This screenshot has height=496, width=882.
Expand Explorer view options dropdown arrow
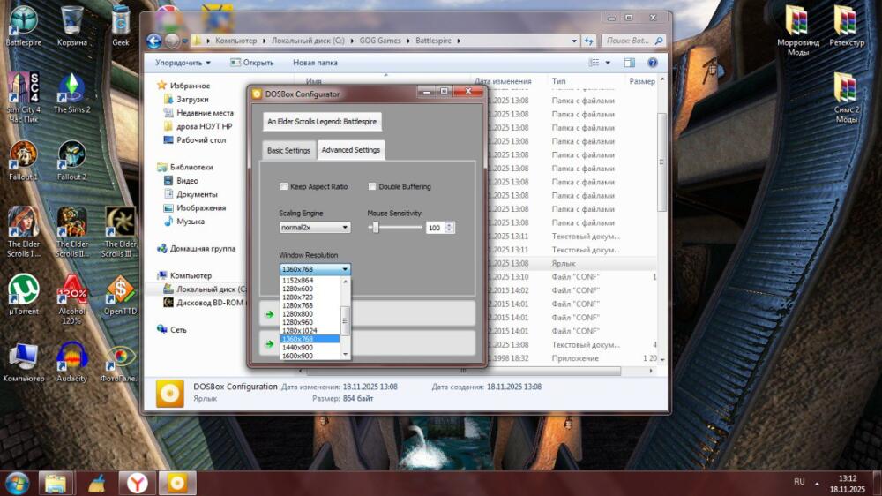[x=608, y=63]
